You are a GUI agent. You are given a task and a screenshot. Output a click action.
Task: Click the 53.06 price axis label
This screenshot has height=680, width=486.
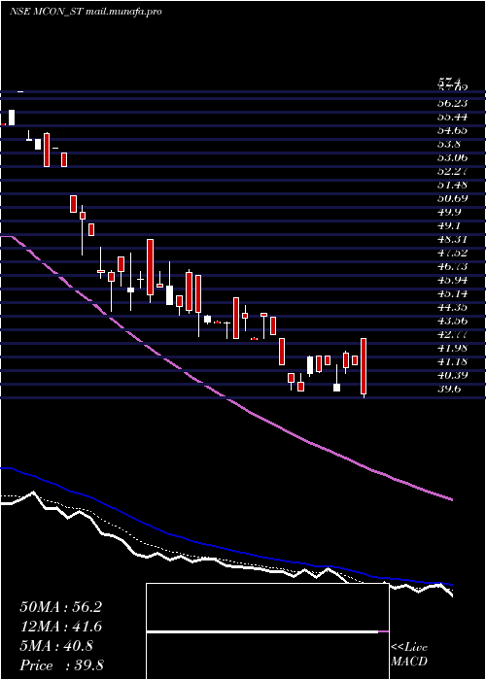pos(453,157)
